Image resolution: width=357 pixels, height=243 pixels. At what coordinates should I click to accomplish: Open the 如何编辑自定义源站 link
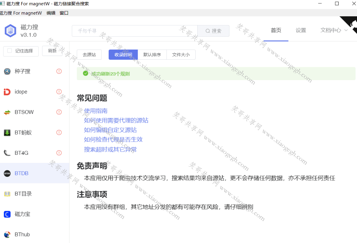pos(110,130)
